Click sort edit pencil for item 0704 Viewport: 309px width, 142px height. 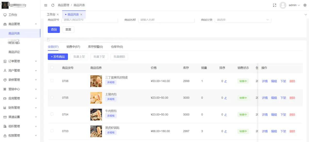point(226,115)
